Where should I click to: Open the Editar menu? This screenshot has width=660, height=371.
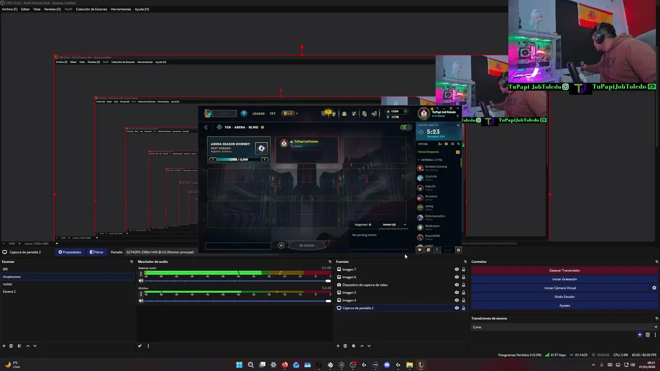[25, 9]
